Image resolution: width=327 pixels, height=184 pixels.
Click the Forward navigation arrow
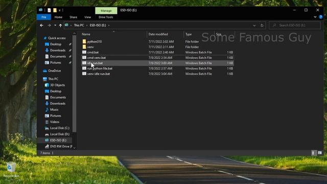(49, 25)
